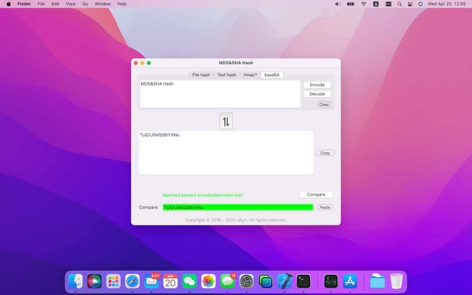Click the 'Matched base64 encoded/decoded text!' message

coord(203,195)
